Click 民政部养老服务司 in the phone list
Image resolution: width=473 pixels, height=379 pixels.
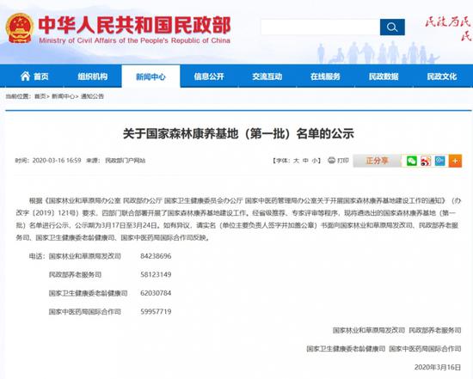click(75, 275)
